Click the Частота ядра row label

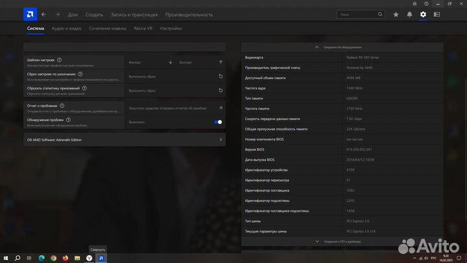(x=255, y=88)
